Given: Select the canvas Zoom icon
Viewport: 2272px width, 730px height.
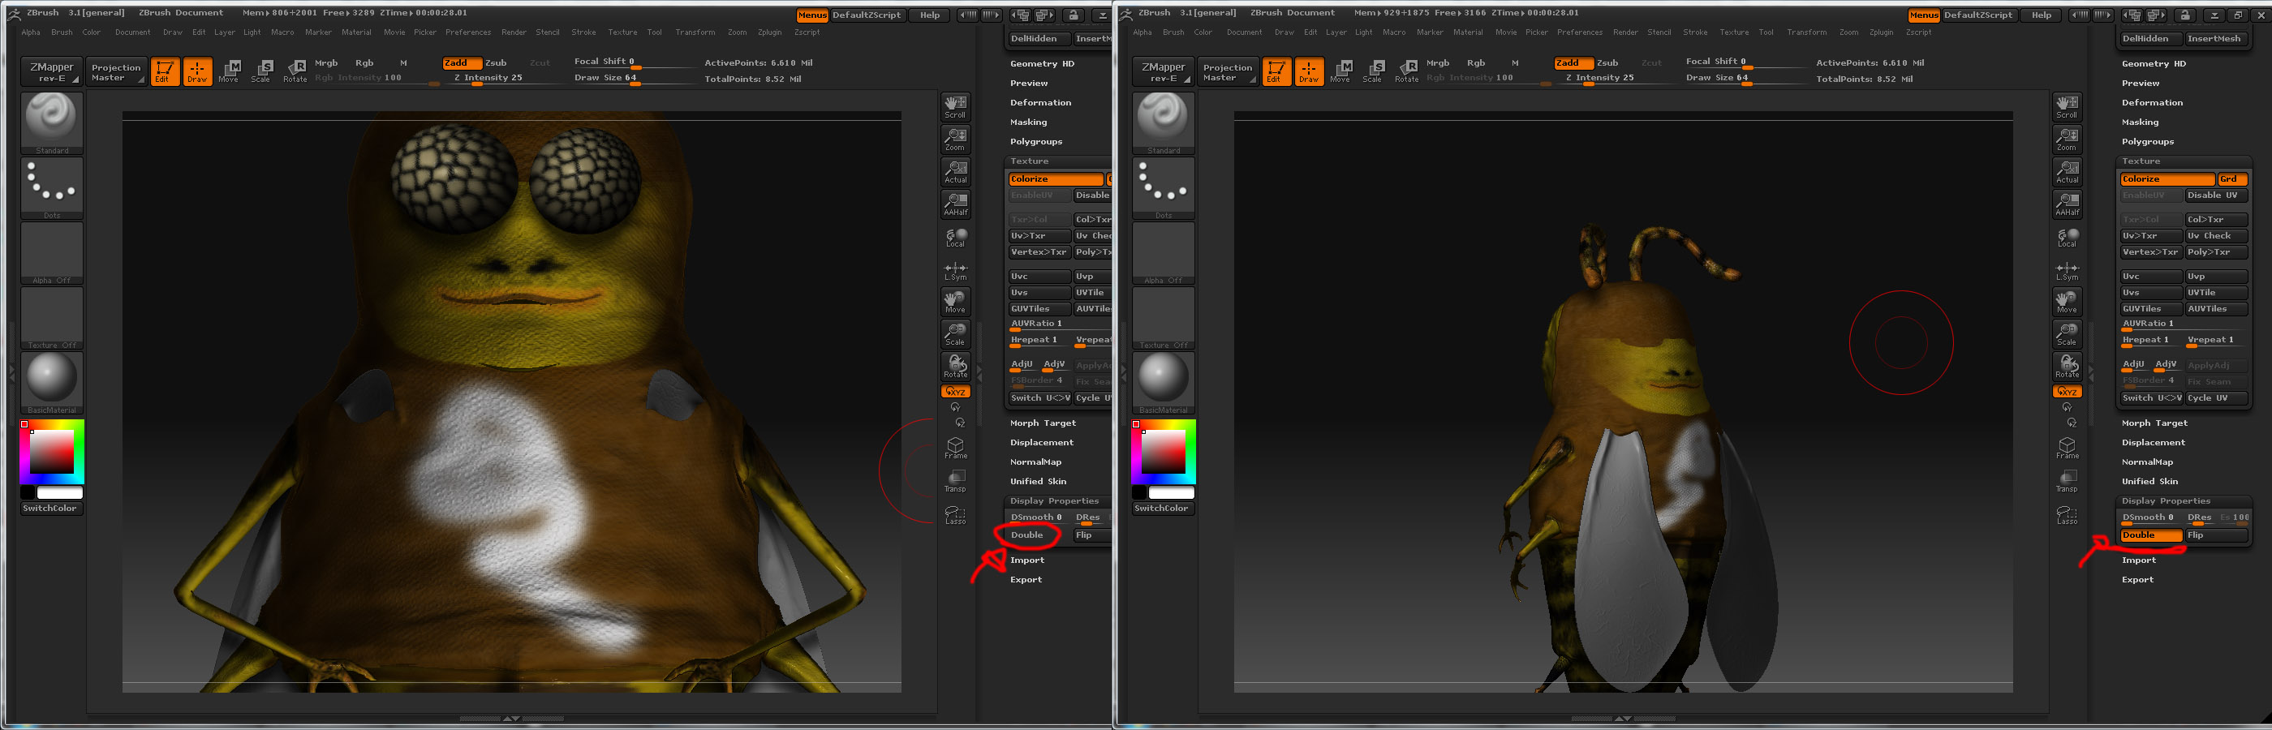Looking at the screenshot, I should (955, 139).
